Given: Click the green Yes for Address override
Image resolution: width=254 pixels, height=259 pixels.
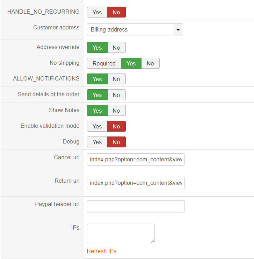Looking at the screenshot, I should tap(97, 48).
